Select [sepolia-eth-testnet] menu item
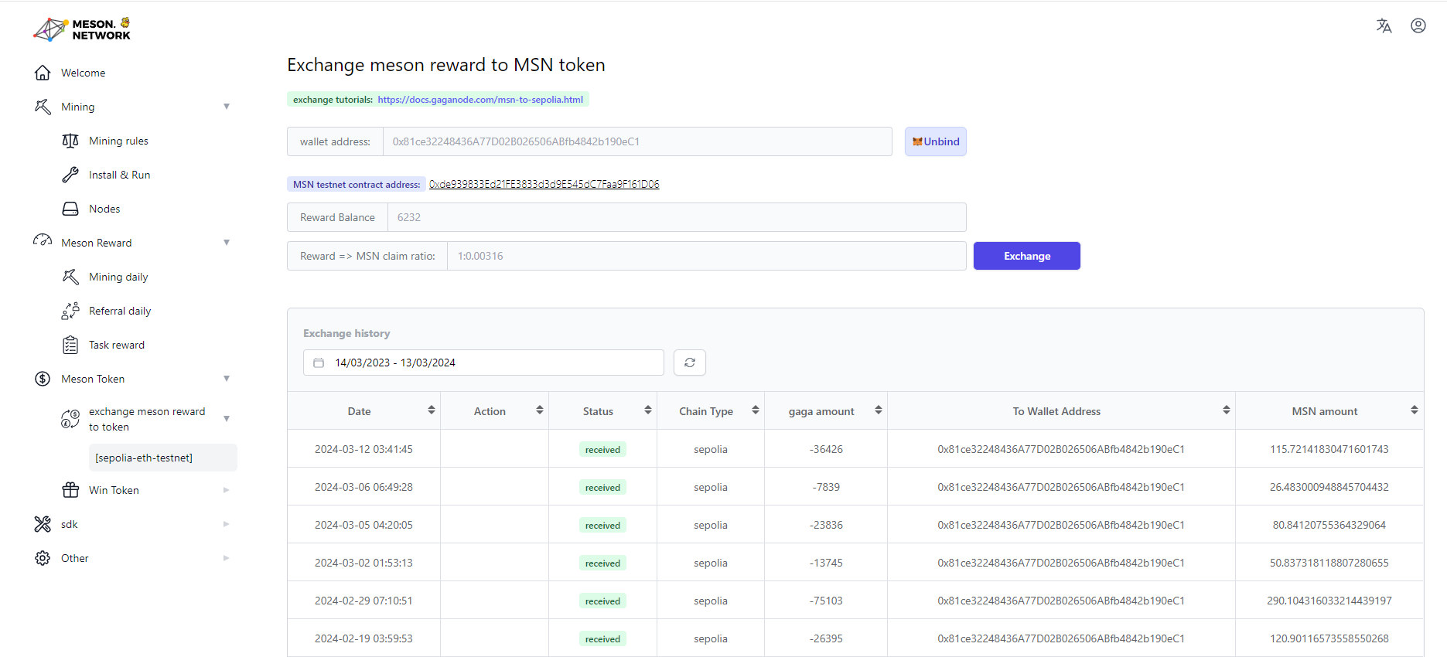This screenshot has height=657, width=1447. (163, 458)
